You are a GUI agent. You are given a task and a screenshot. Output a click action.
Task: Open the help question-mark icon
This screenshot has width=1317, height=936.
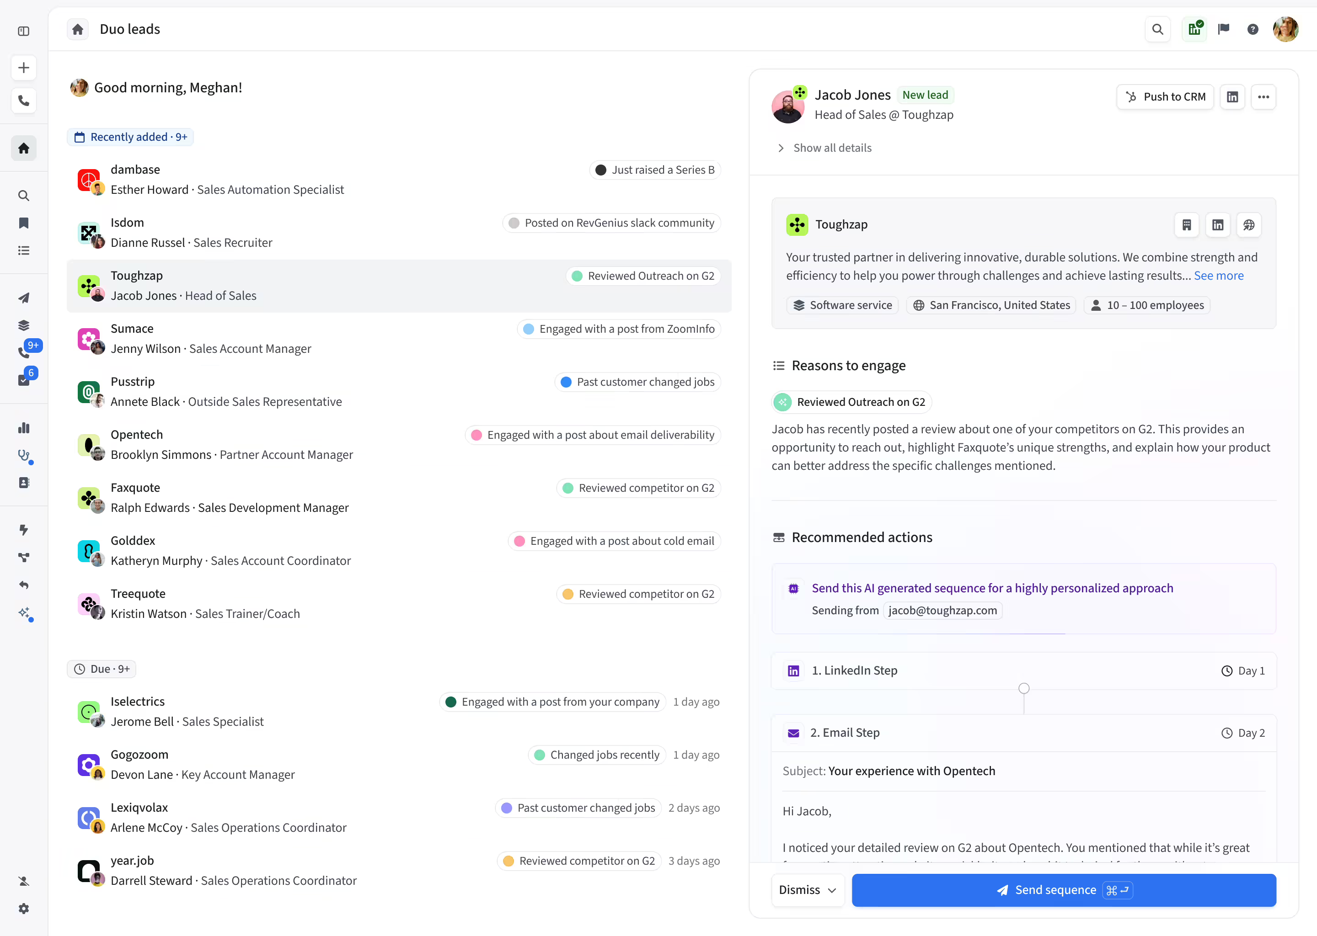1253,29
